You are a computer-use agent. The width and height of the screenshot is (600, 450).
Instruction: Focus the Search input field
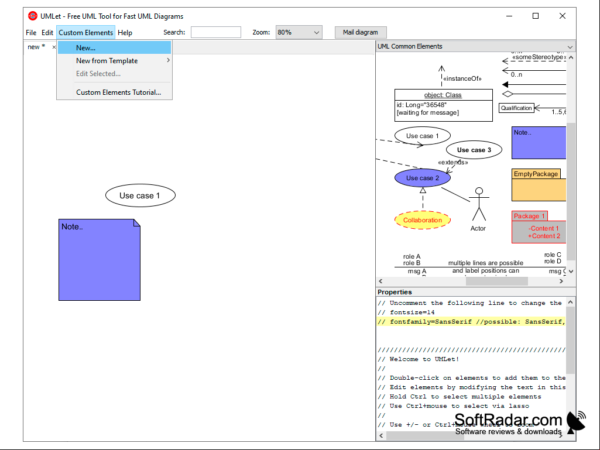pos(216,32)
